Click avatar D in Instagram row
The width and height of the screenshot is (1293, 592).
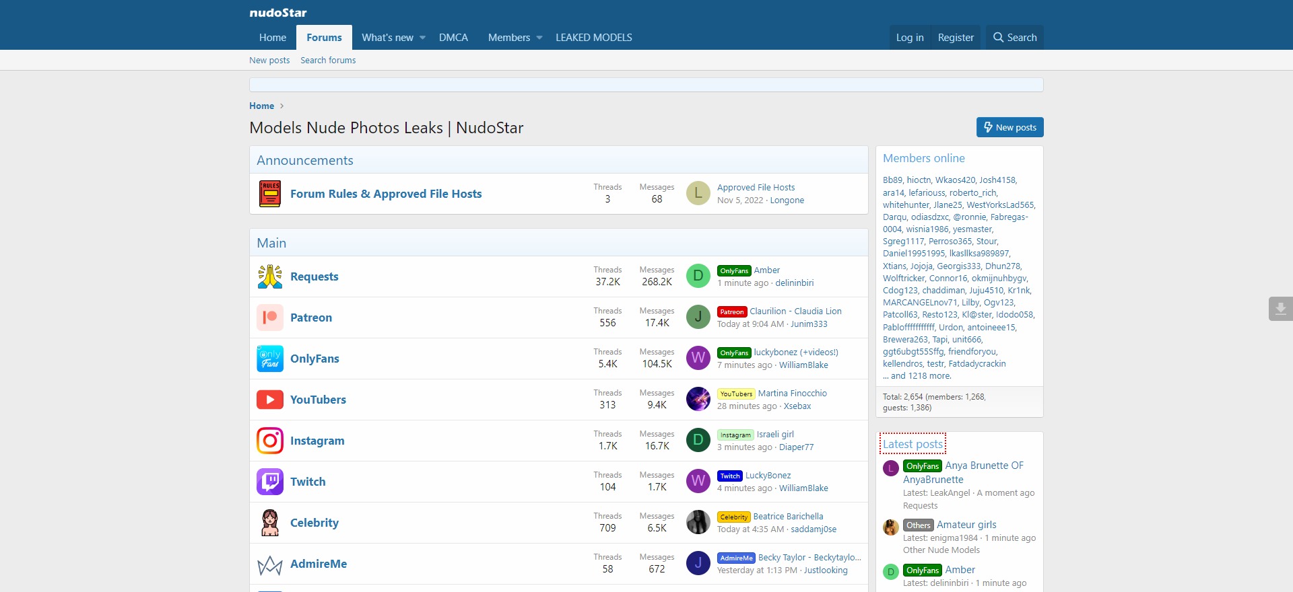click(x=698, y=440)
